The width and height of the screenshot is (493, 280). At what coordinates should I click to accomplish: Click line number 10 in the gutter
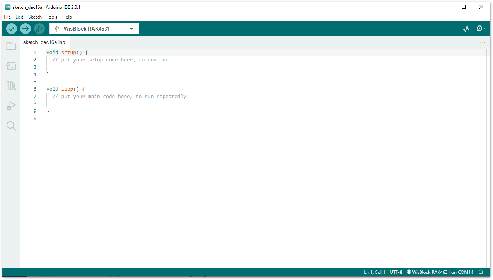[33, 118]
